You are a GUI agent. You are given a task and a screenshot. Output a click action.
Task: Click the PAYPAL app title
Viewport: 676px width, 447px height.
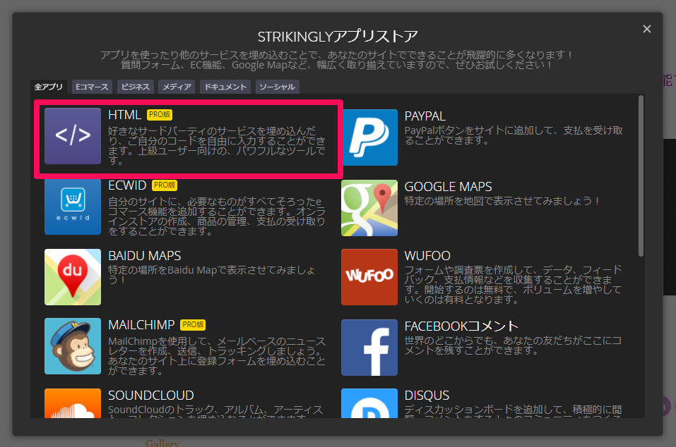tap(425, 116)
